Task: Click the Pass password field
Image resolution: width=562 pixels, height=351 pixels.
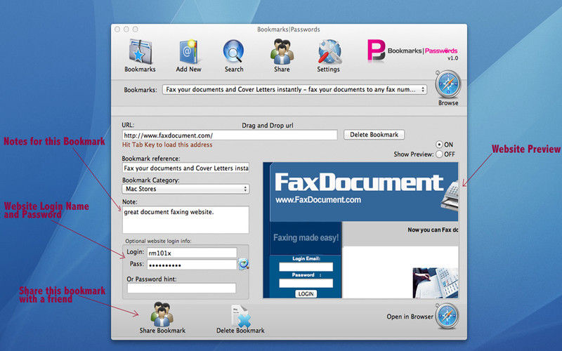Action: point(192,265)
